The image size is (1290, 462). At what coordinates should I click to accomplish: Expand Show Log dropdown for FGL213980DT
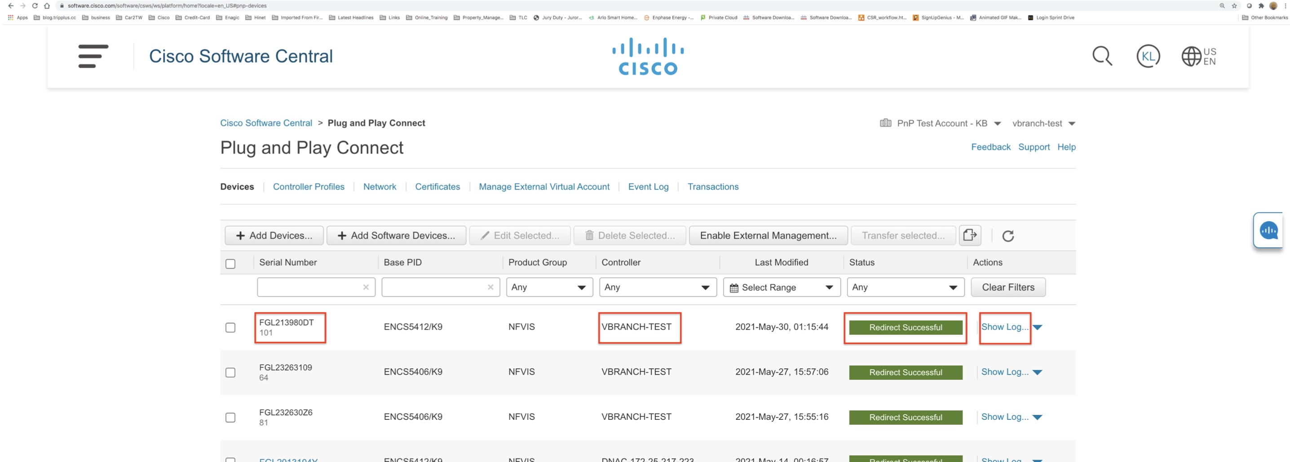1038,327
